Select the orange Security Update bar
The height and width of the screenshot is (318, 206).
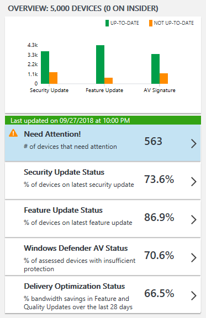[x=53, y=78]
